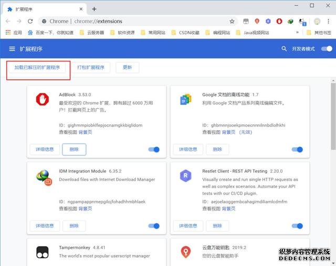This screenshot has height=266, width=336.
Task: Disable IDM Integration Module toggle
Action: (x=154, y=226)
